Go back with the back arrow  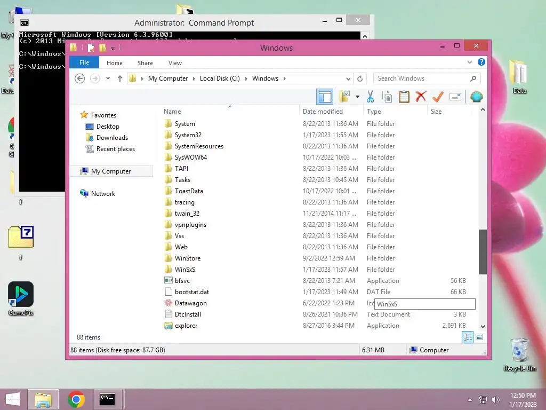tap(80, 78)
